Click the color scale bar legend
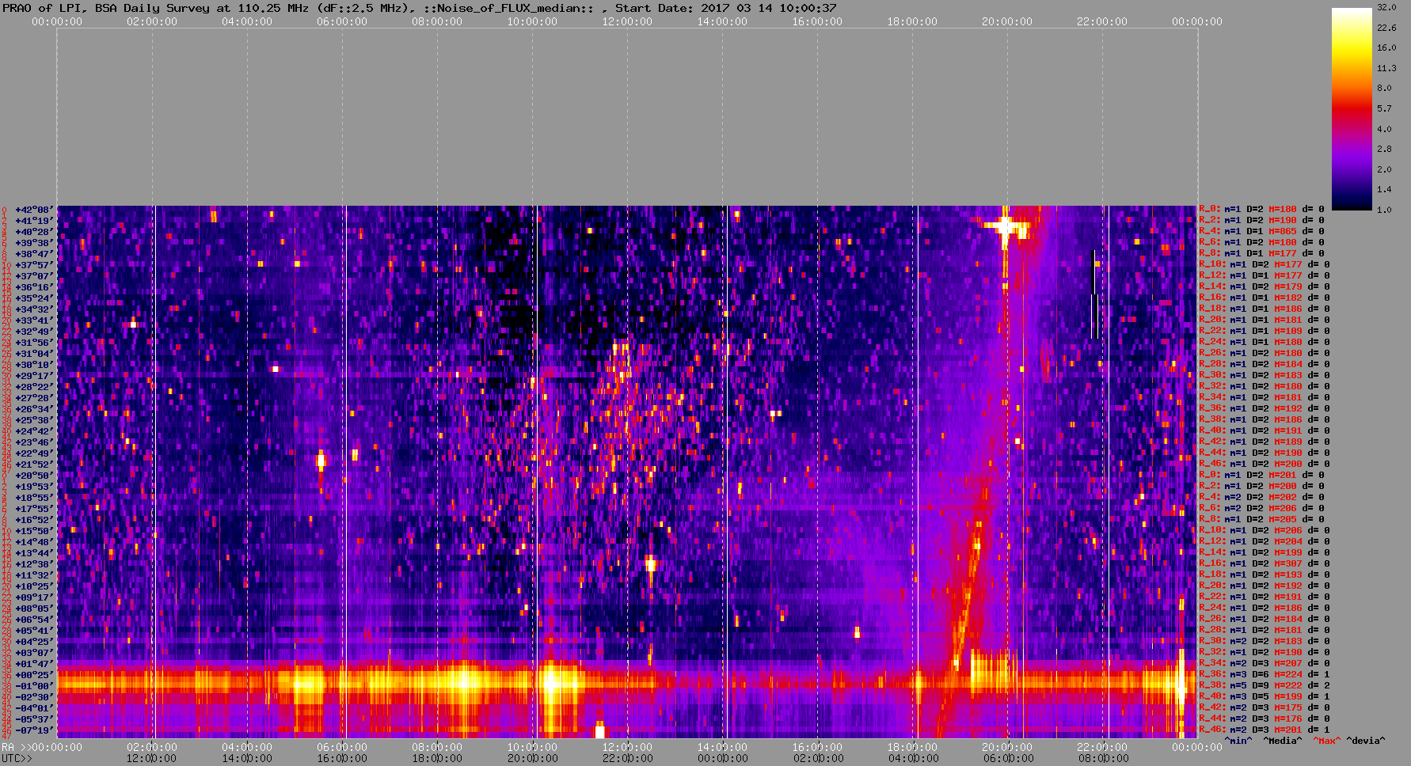This screenshot has width=1411, height=766. tap(1352, 109)
